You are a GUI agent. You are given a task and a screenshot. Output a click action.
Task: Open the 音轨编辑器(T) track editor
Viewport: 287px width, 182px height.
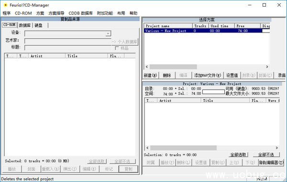[271, 162]
